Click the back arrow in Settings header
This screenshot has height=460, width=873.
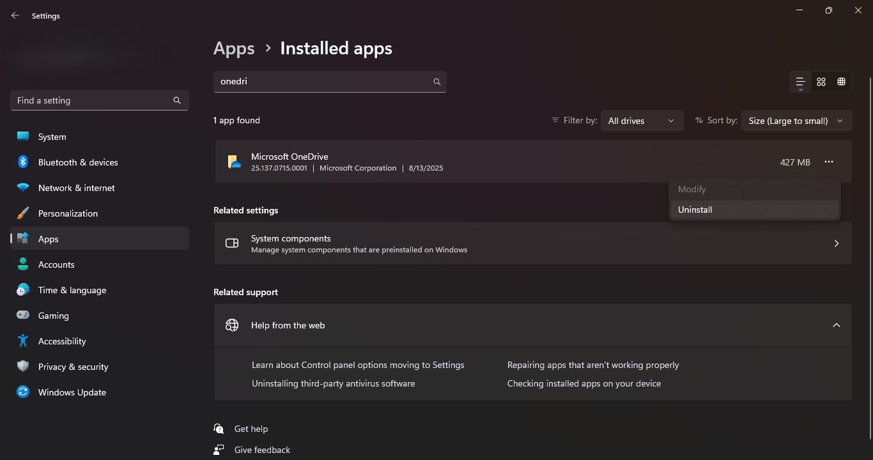(x=15, y=16)
